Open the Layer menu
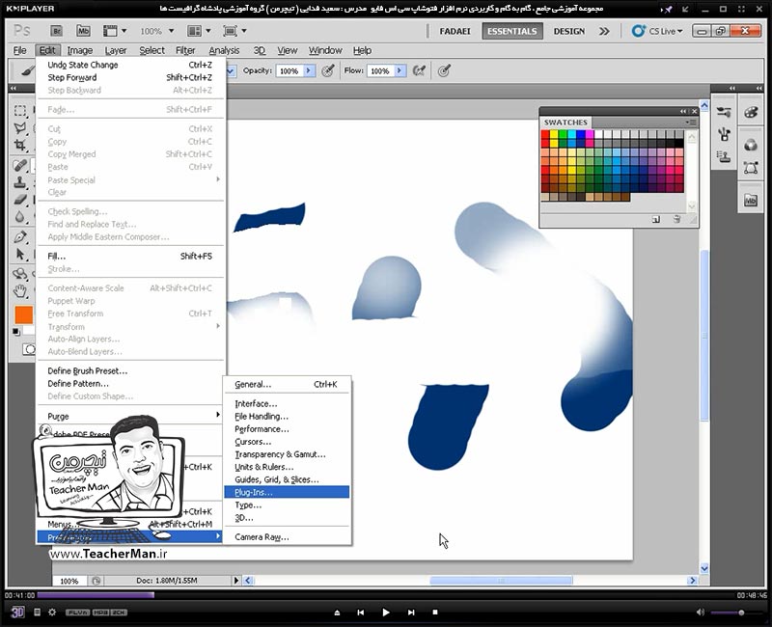 (116, 50)
